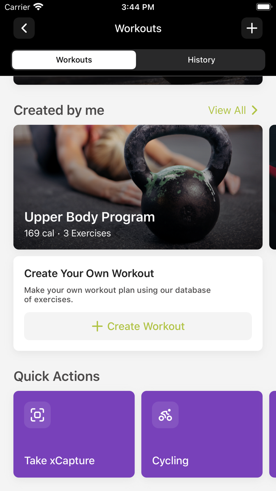Select the plus icon to add a workout
Image resolution: width=276 pixels, height=491 pixels.
tap(252, 28)
